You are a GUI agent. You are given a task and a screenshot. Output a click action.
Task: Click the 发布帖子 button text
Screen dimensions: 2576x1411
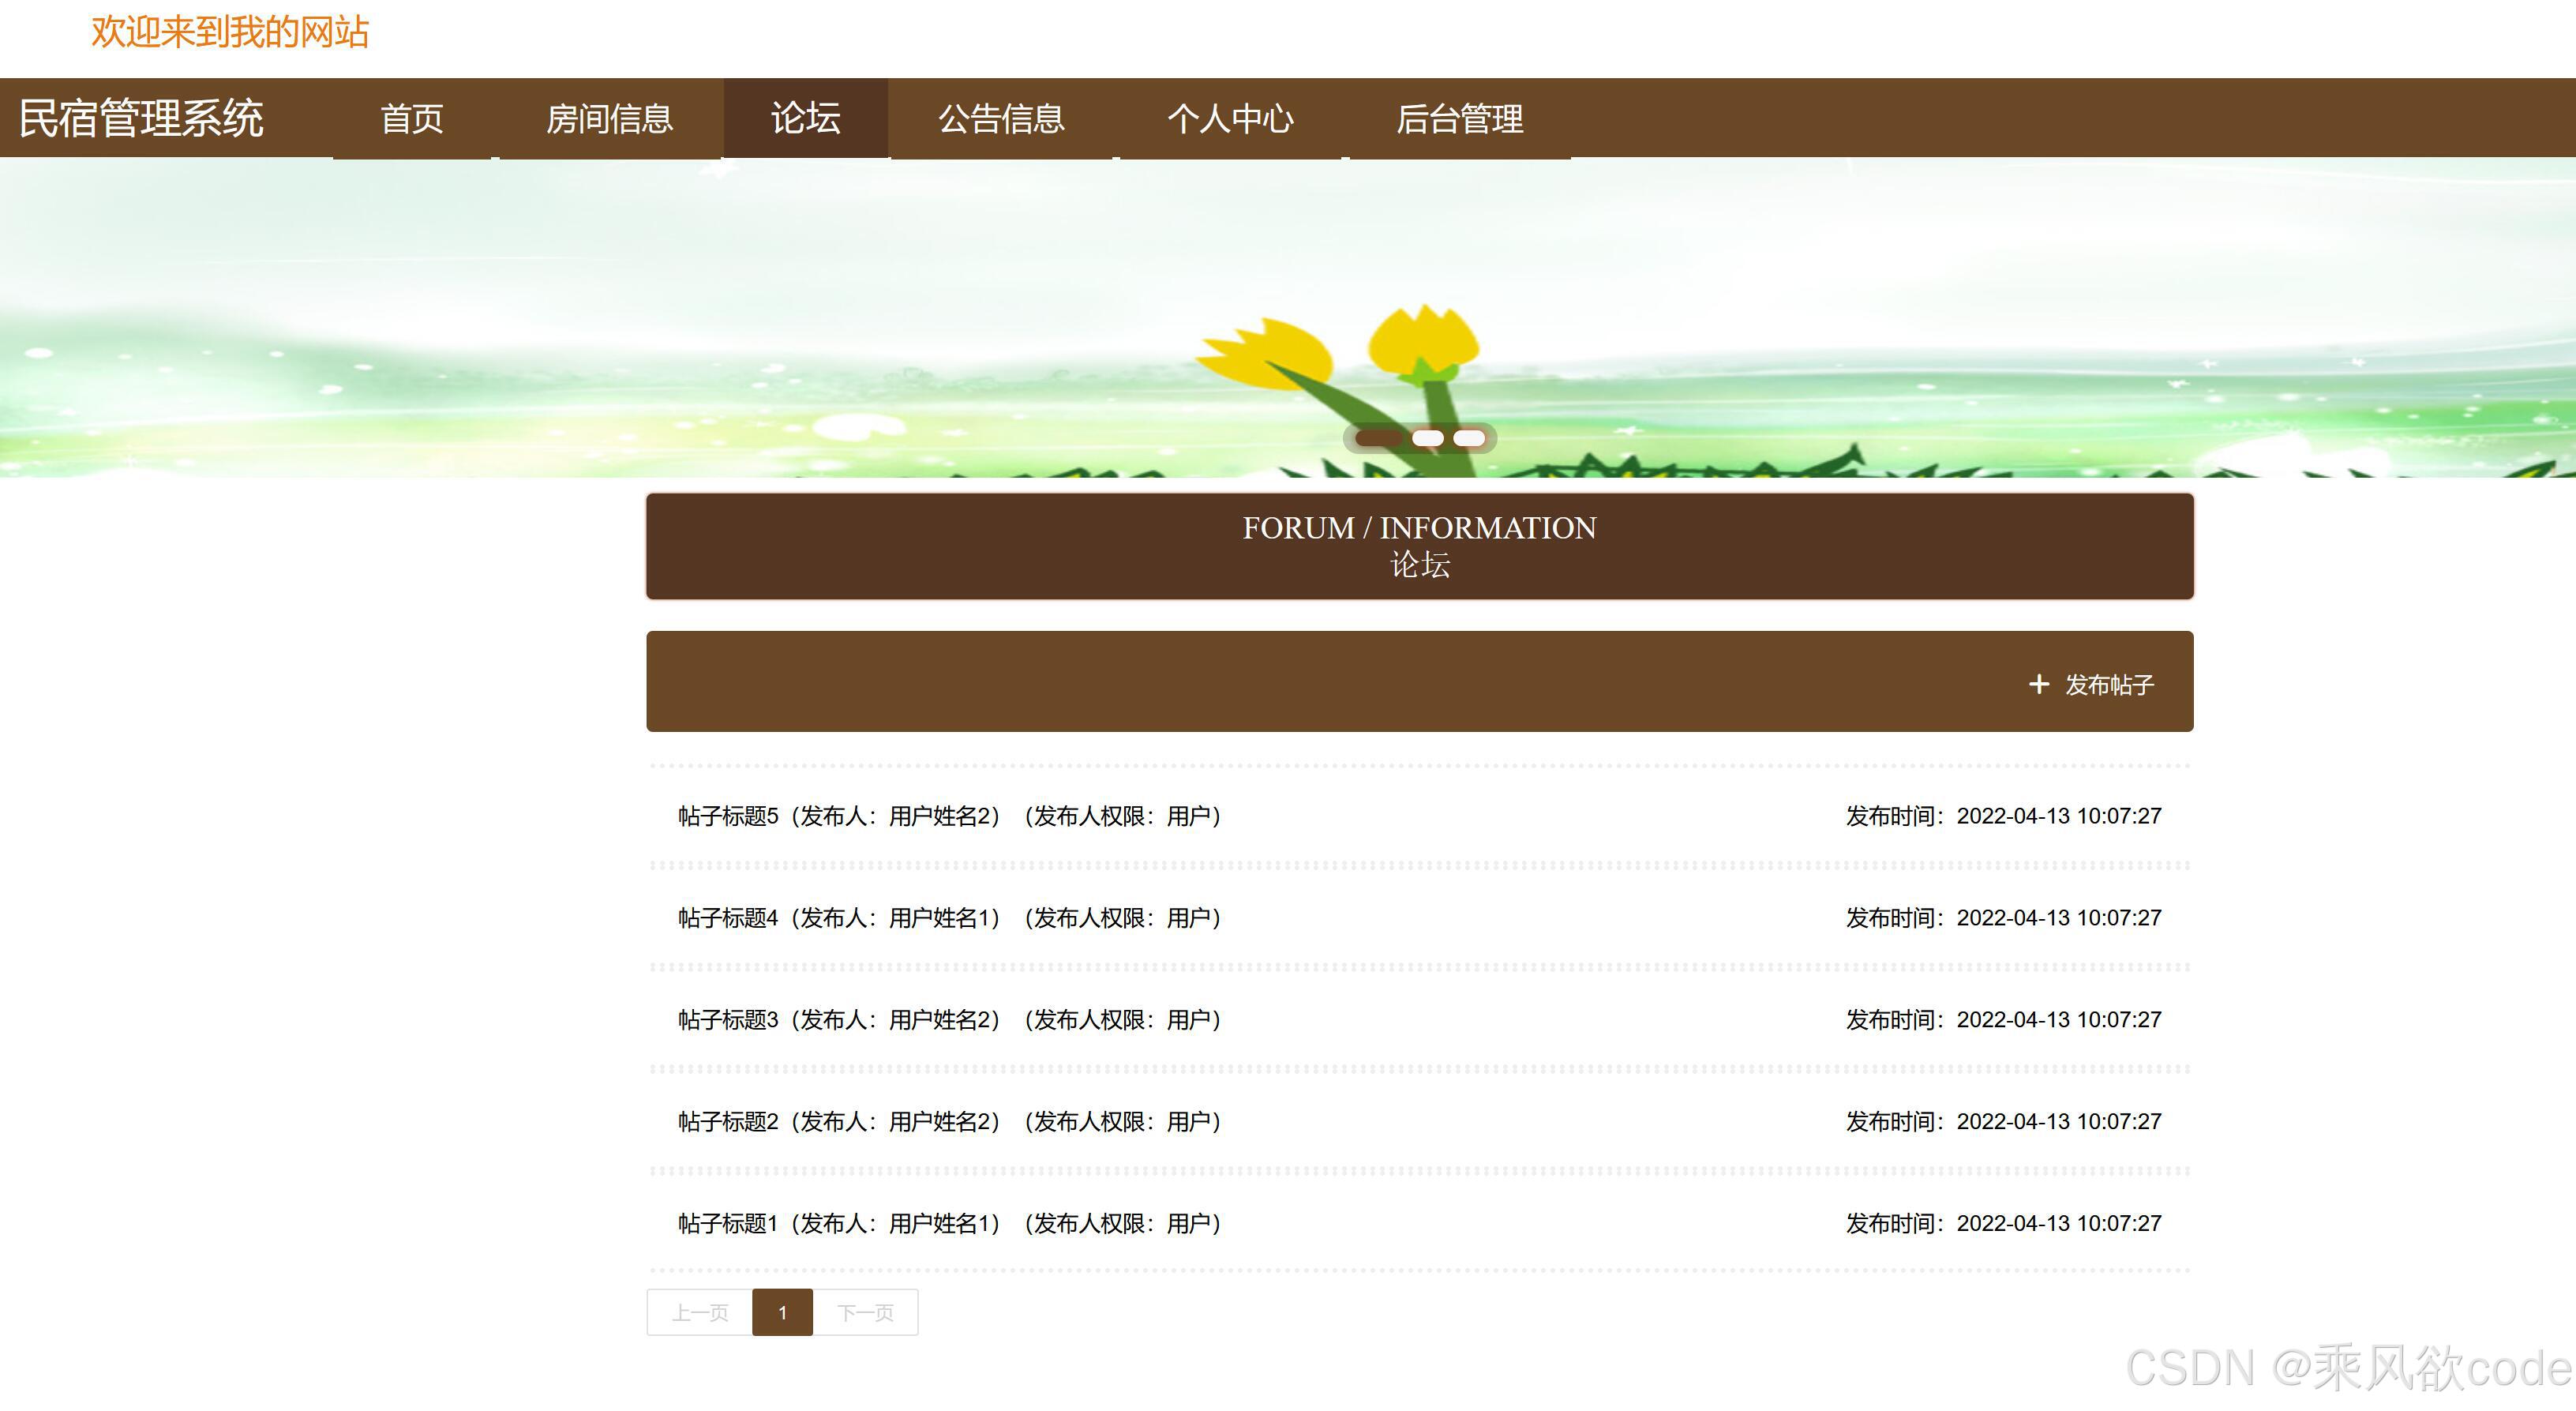[2109, 685]
